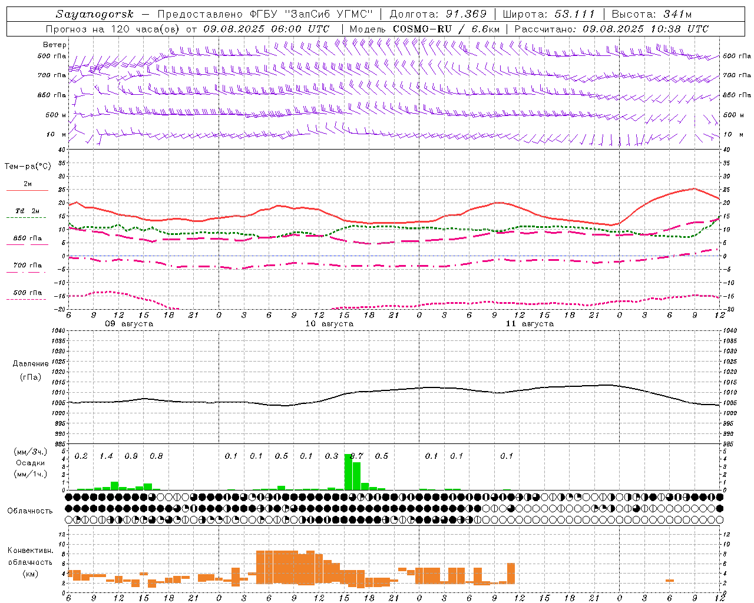The image size is (754, 603).
Task: Click the 'Ветер' wind panel label
Action: coord(55,45)
